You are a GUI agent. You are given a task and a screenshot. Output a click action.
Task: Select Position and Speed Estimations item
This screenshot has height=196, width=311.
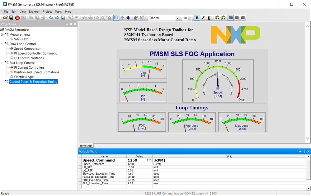tap(36, 72)
